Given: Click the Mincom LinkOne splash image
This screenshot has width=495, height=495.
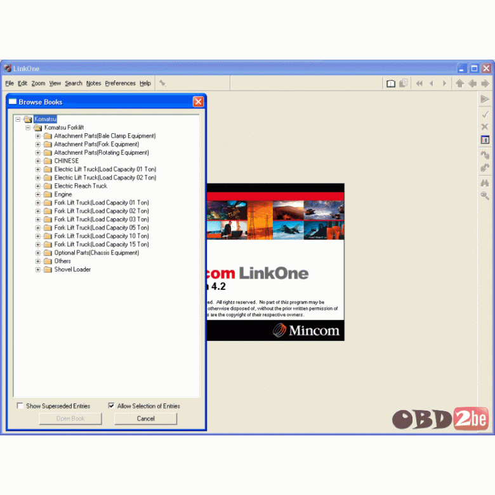Looking at the screenshot, I should click(x=275, y=262).
